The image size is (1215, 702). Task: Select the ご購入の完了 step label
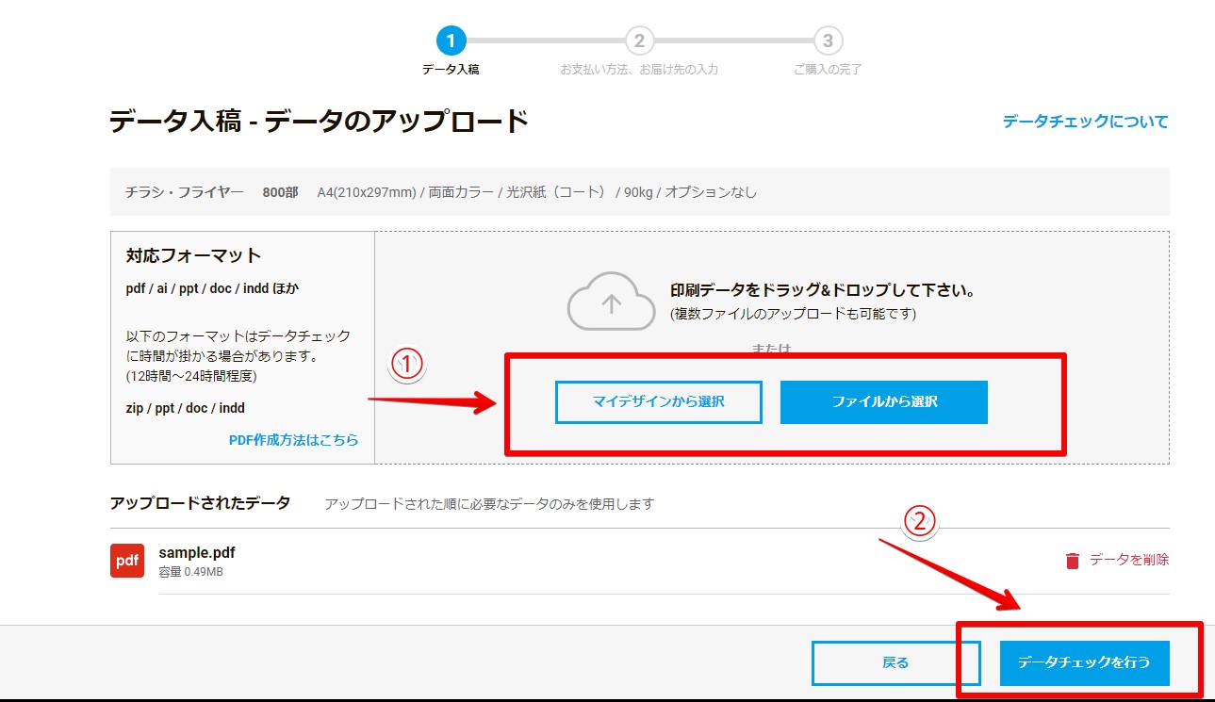[x=828, y=70]
